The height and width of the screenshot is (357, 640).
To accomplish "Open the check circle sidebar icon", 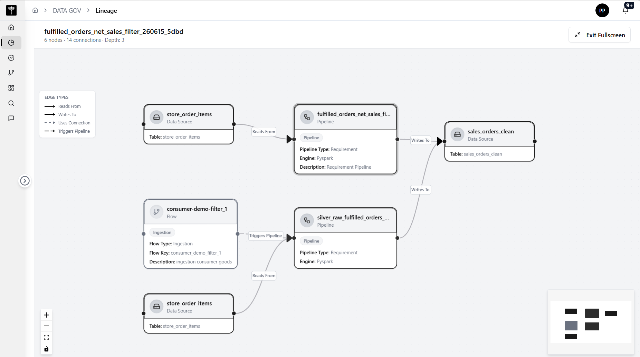I will tap(11, 58).
